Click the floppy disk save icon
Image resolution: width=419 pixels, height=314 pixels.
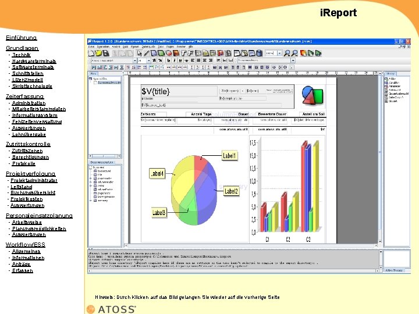click(106, 53)
